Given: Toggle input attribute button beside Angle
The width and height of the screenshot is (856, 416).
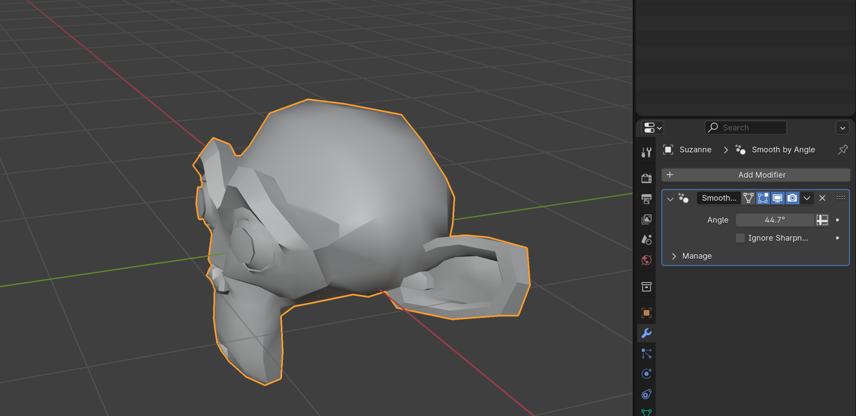Looking at the screenshot, I should (x=822, y=220).
